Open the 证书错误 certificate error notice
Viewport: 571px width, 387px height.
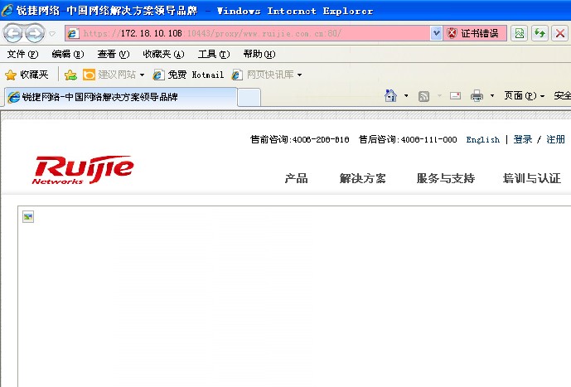(x=475, y=33)
